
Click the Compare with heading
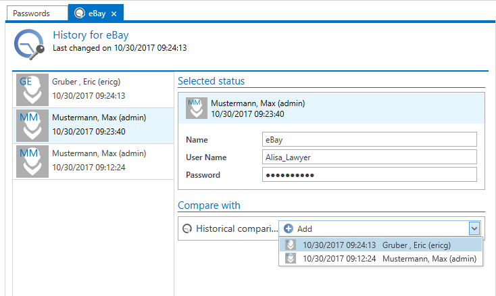pyautogui.click(x=209, y=205)
